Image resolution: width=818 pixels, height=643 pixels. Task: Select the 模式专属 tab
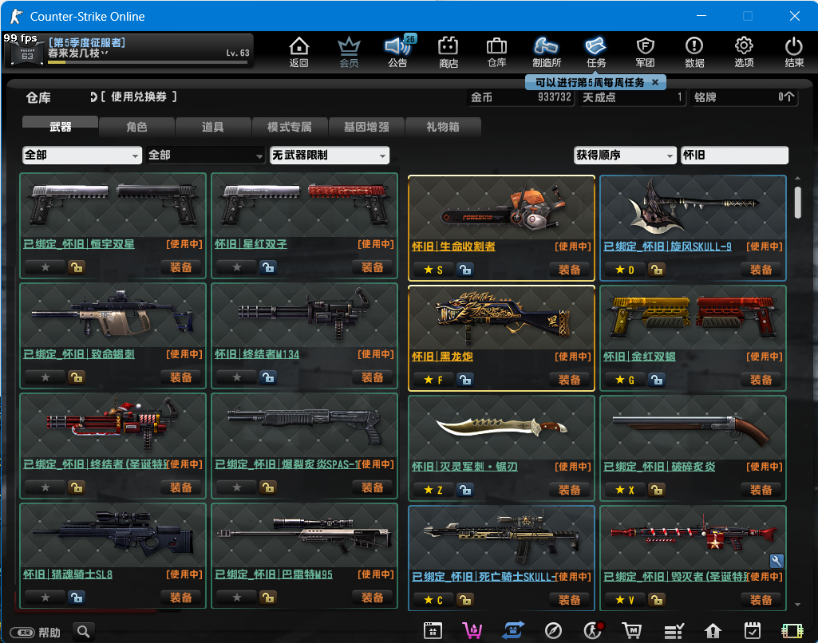tap(290, 127)
